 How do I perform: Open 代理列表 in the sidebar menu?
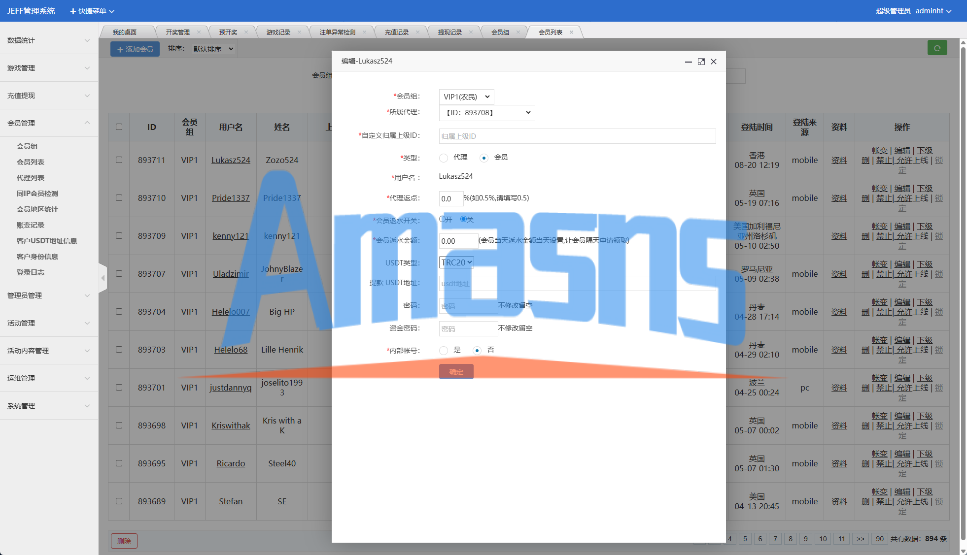click(x=31, y=178)
